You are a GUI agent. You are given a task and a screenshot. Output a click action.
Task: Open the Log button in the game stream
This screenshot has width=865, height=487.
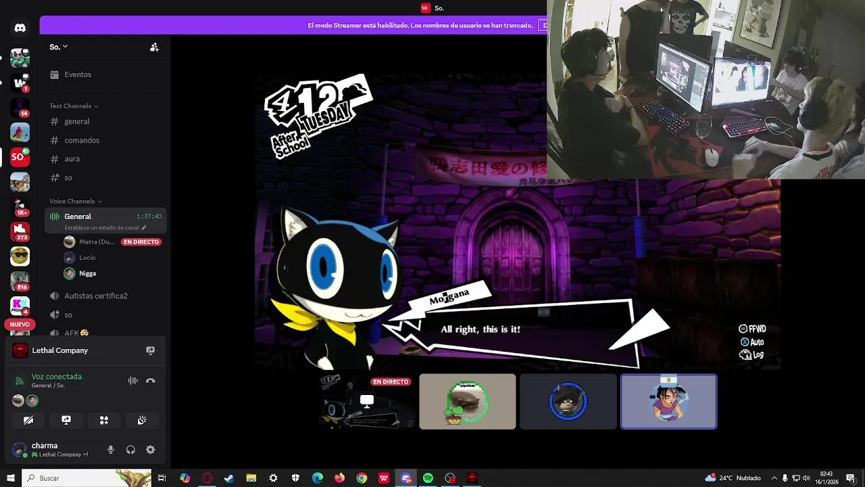click(x=751, y=354)
